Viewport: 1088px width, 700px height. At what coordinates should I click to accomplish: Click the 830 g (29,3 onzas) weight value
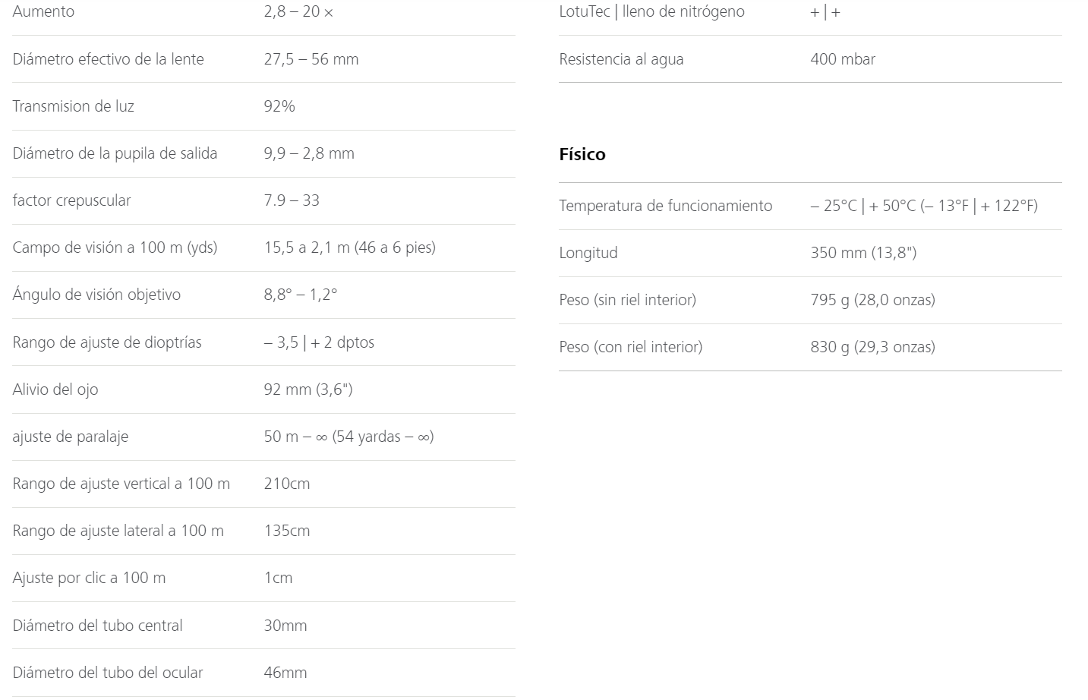(x=873, y=347)
